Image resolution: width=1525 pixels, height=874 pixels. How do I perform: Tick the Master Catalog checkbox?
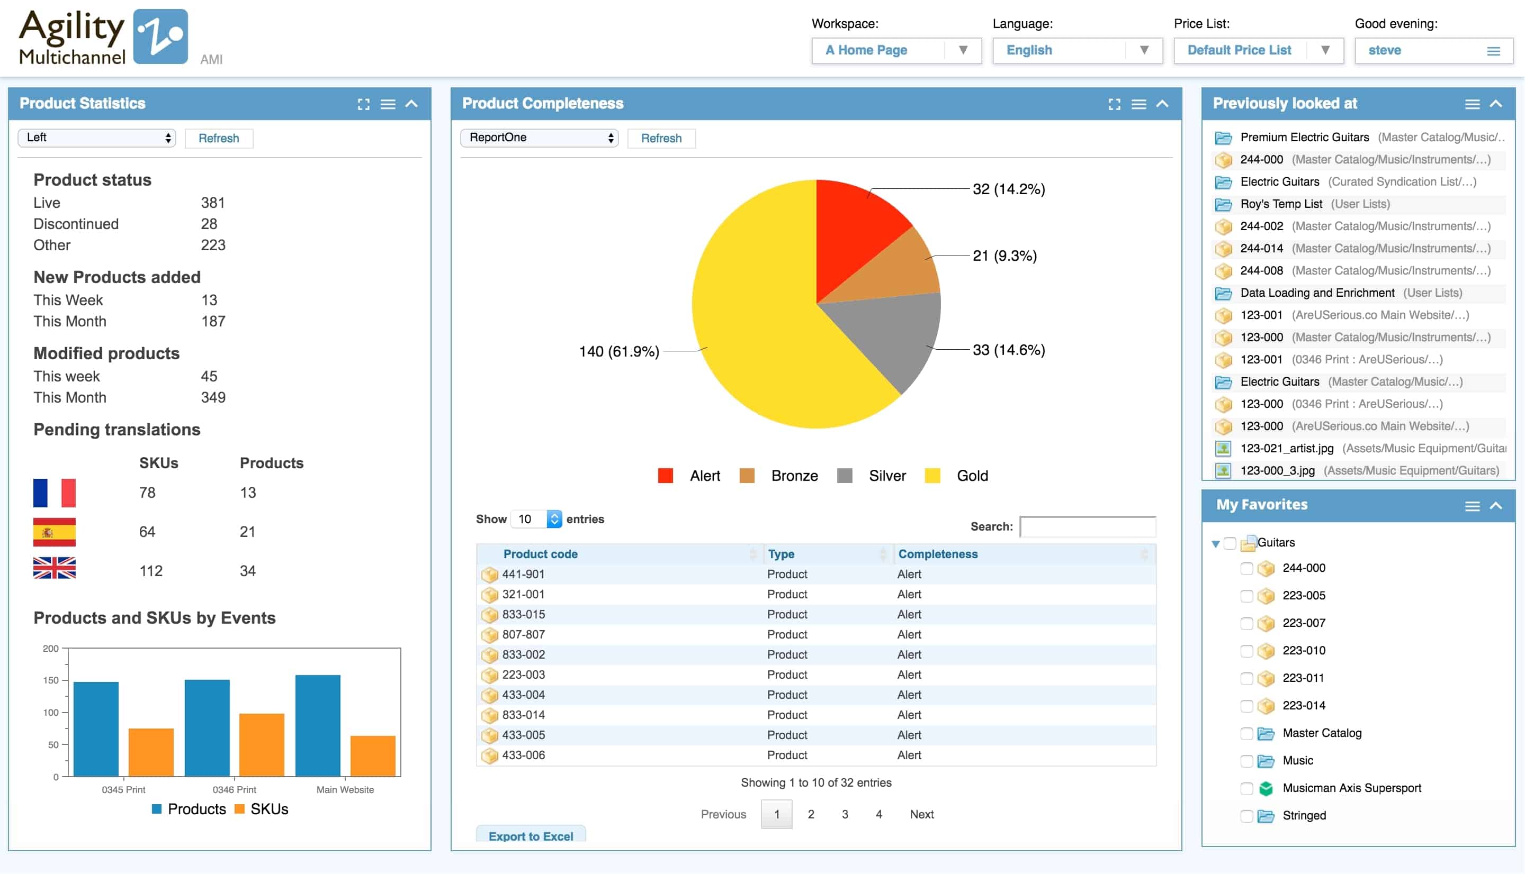coord(1246,733)
